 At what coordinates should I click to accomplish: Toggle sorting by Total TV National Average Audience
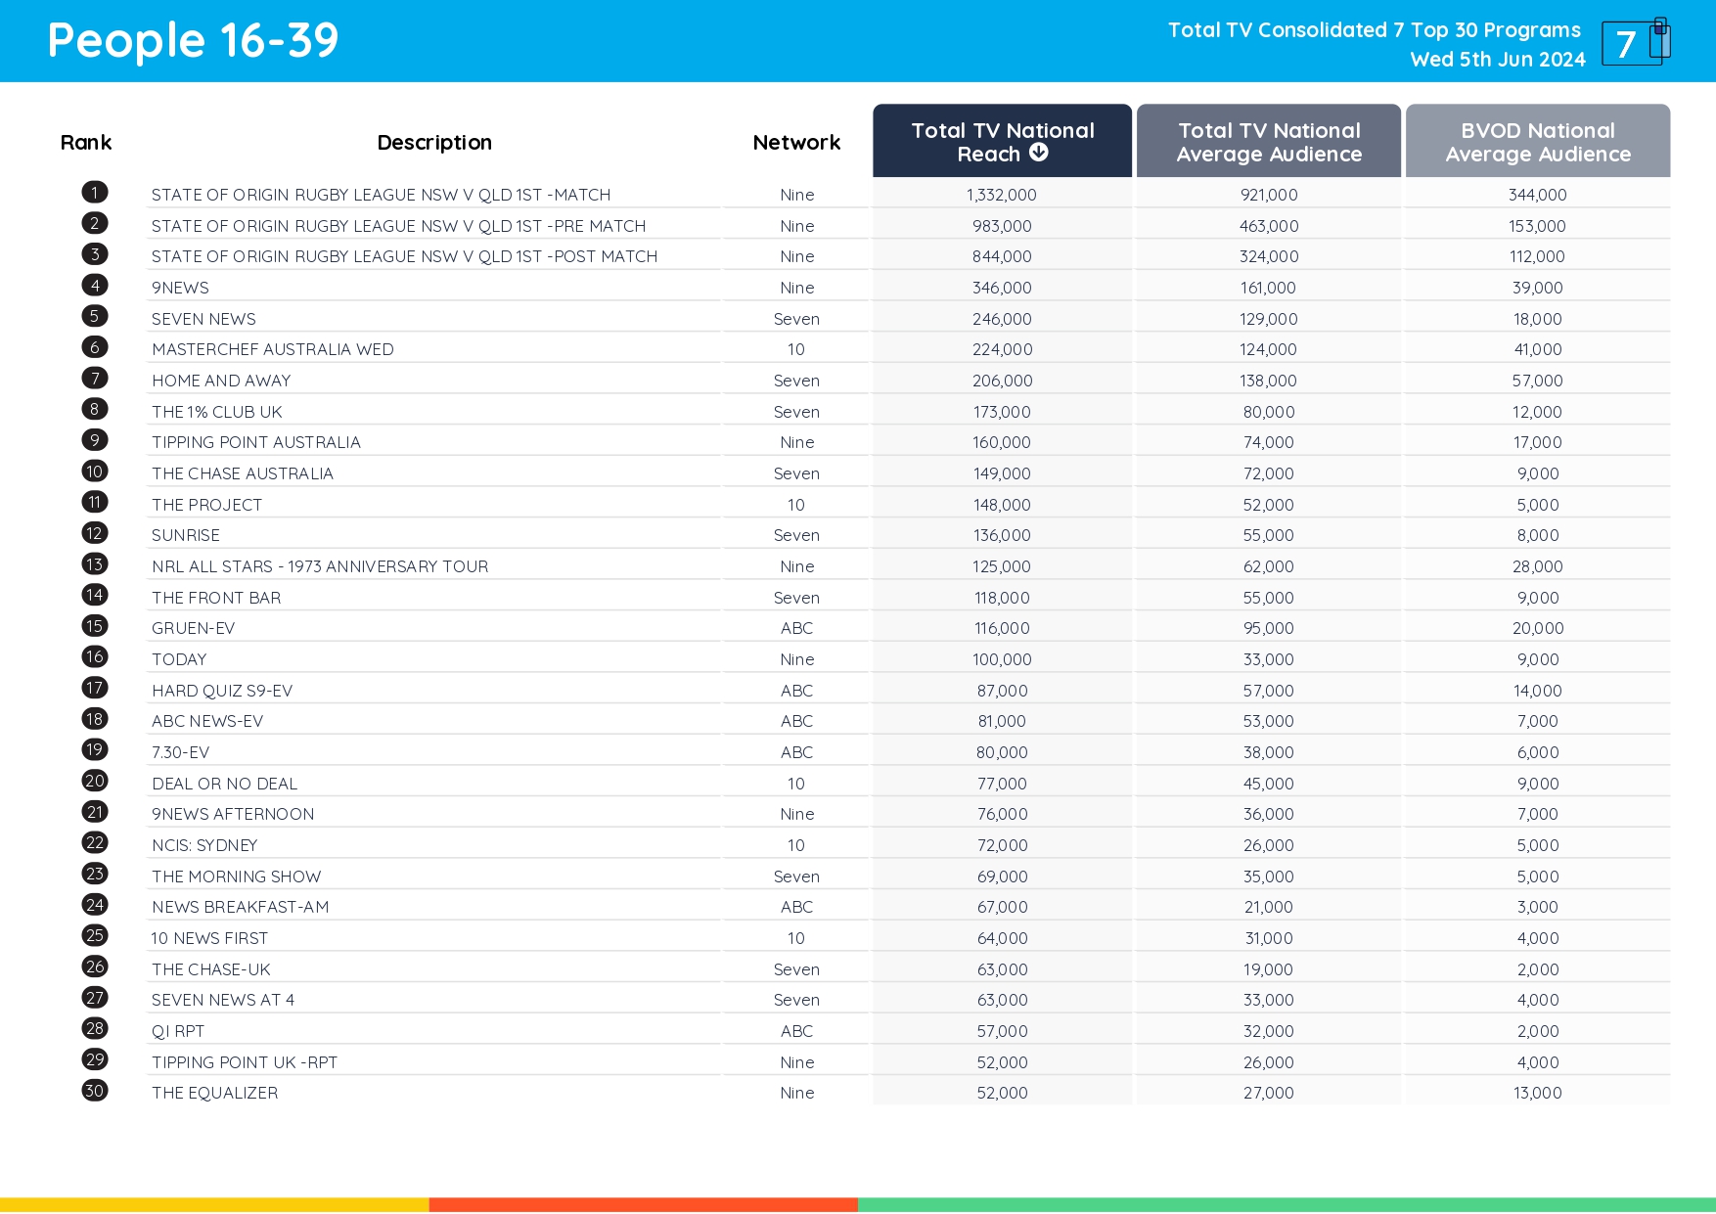tap(1268, 141)
